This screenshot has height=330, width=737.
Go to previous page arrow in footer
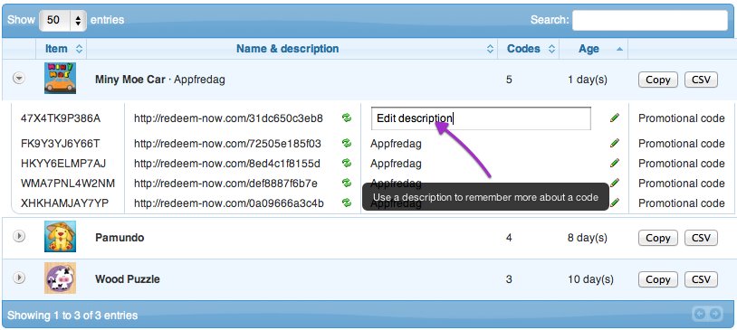[x=699, y=314]
